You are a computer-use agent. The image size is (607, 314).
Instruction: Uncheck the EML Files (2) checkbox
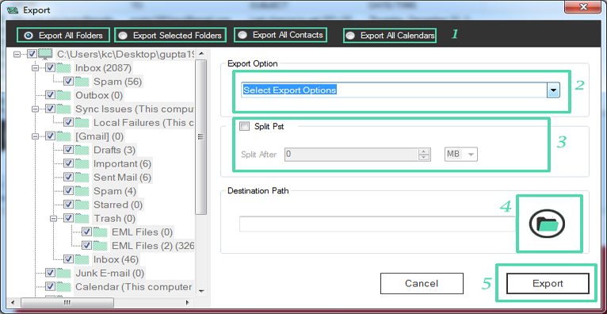click(x=86, y=246)
